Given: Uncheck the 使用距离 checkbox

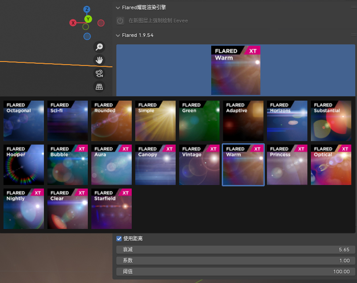Looking at the screenshot, I should [x=119, y=239].
